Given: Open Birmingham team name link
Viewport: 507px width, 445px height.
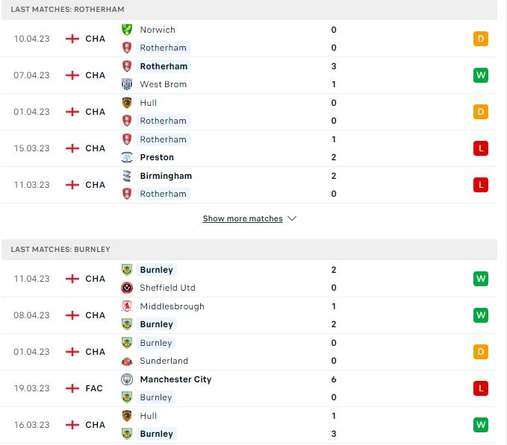Looking at the screenshot, I should 166,176.
